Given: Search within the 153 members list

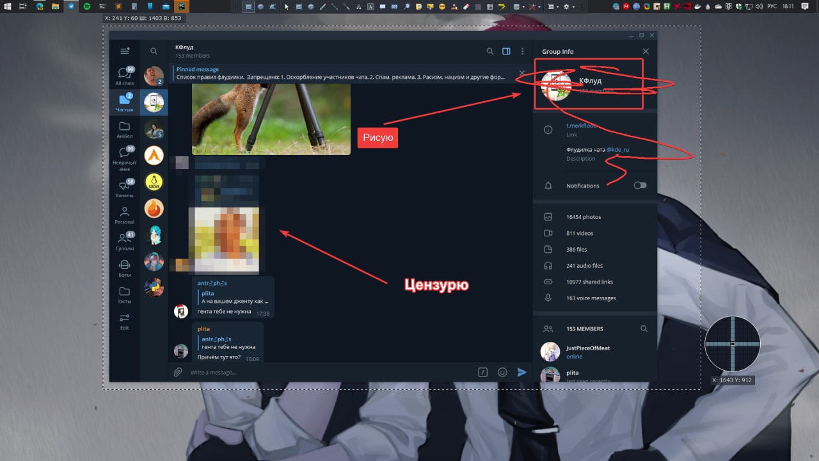Looking at the screenshot, I should point(644,328).
